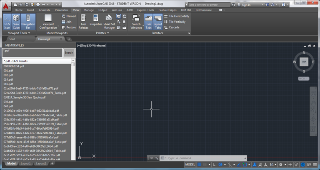Open the Properties palette

pos(96,20)
